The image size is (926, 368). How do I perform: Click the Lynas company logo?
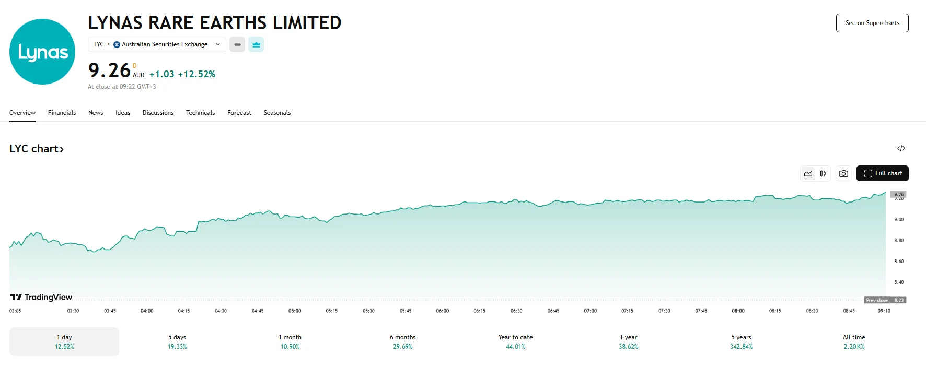tap(42, 52)
